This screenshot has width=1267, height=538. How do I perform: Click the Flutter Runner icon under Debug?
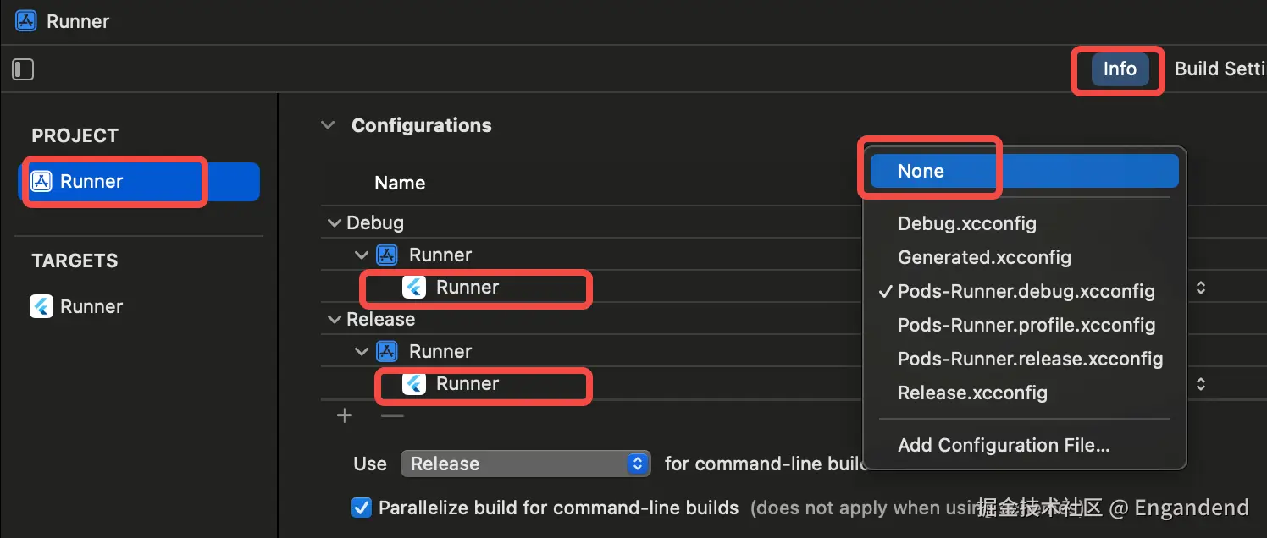coord(414,288)
